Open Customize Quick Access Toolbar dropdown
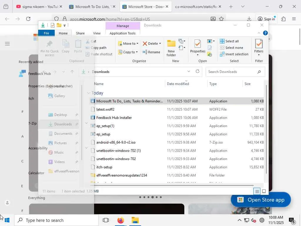 click(64, 25)
